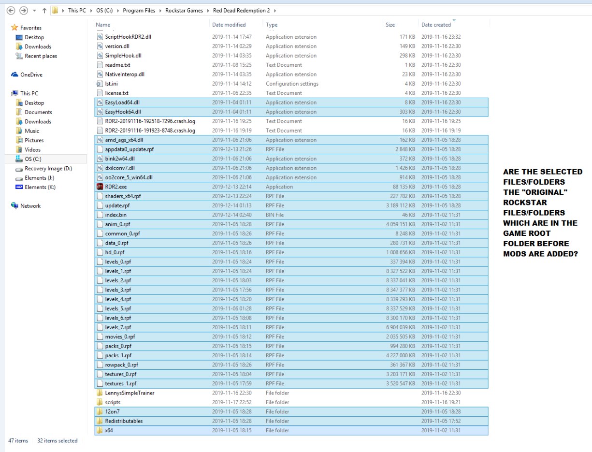Click the Recent places icon
Image resolution: width=592 pixels, height=452 pixels.
19,56
